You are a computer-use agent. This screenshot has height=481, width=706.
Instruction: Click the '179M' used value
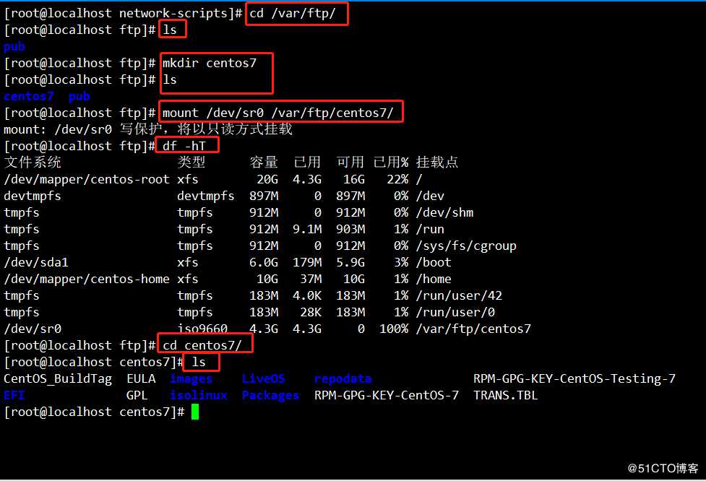[x=307, y=262]
